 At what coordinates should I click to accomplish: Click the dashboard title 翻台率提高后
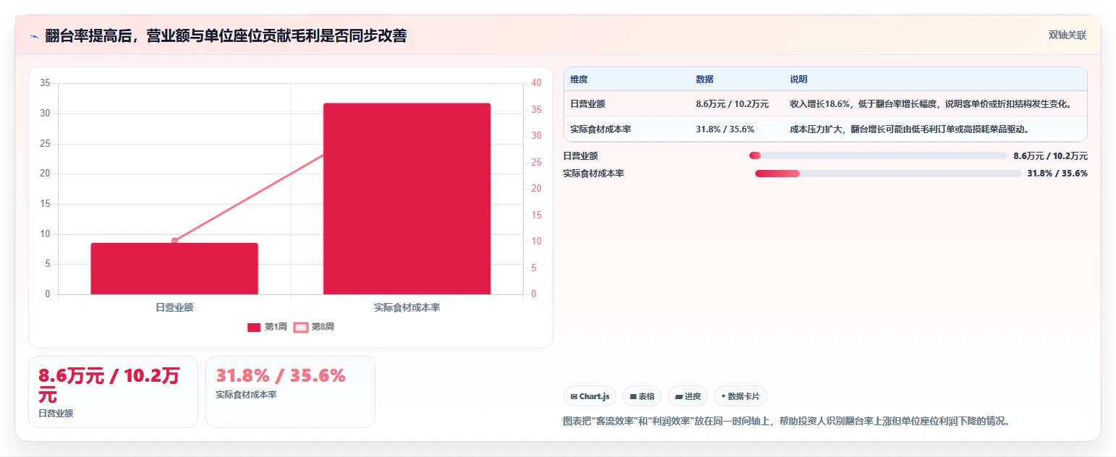click(226, 35)
